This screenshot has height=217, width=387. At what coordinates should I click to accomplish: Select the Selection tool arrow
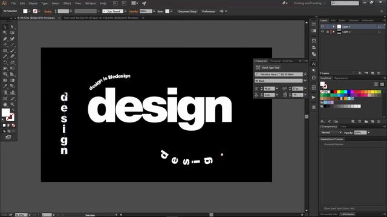5,27
